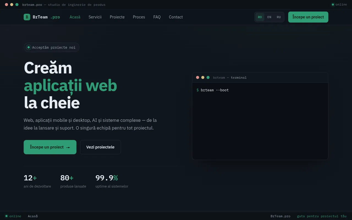Click 'Începe un proiect' button in header
Screen dimensions: 352x220
[x=308, y=17]
